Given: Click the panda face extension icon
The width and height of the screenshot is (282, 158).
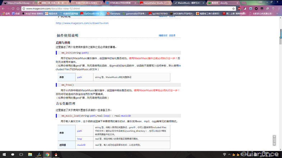Looking at the screenshot, I should pyautogui.click(x=245, y=9).
